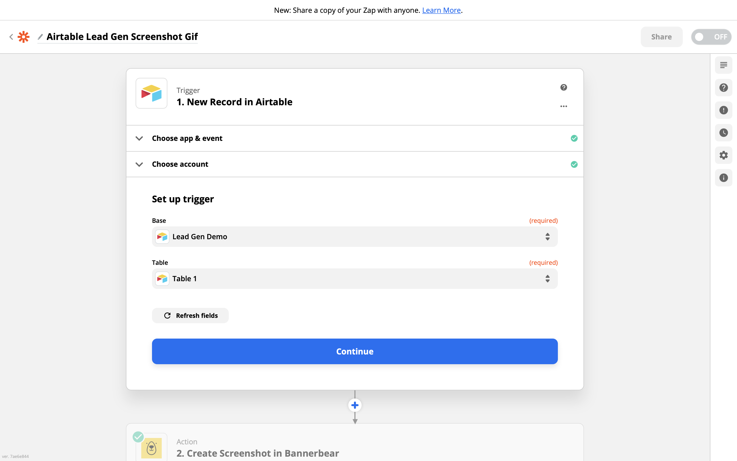
Task: Click the Refresh fields button
Action: click(190, 316)
